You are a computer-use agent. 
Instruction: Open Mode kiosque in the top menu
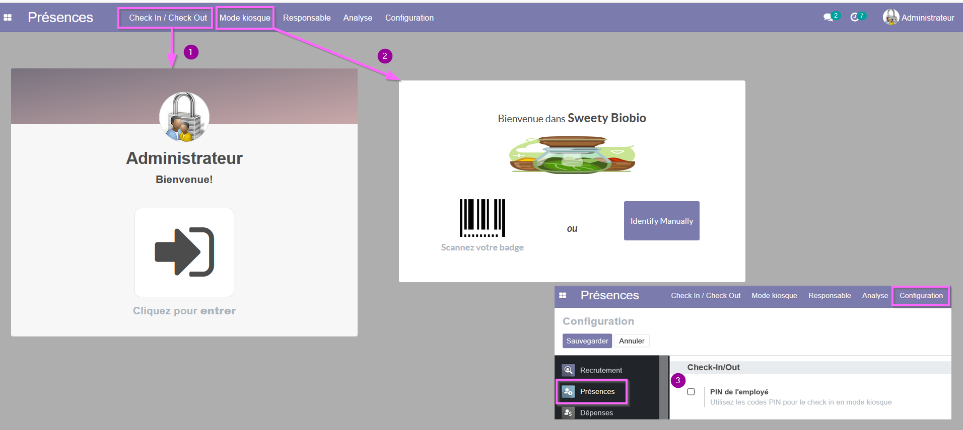click(245, 18)
